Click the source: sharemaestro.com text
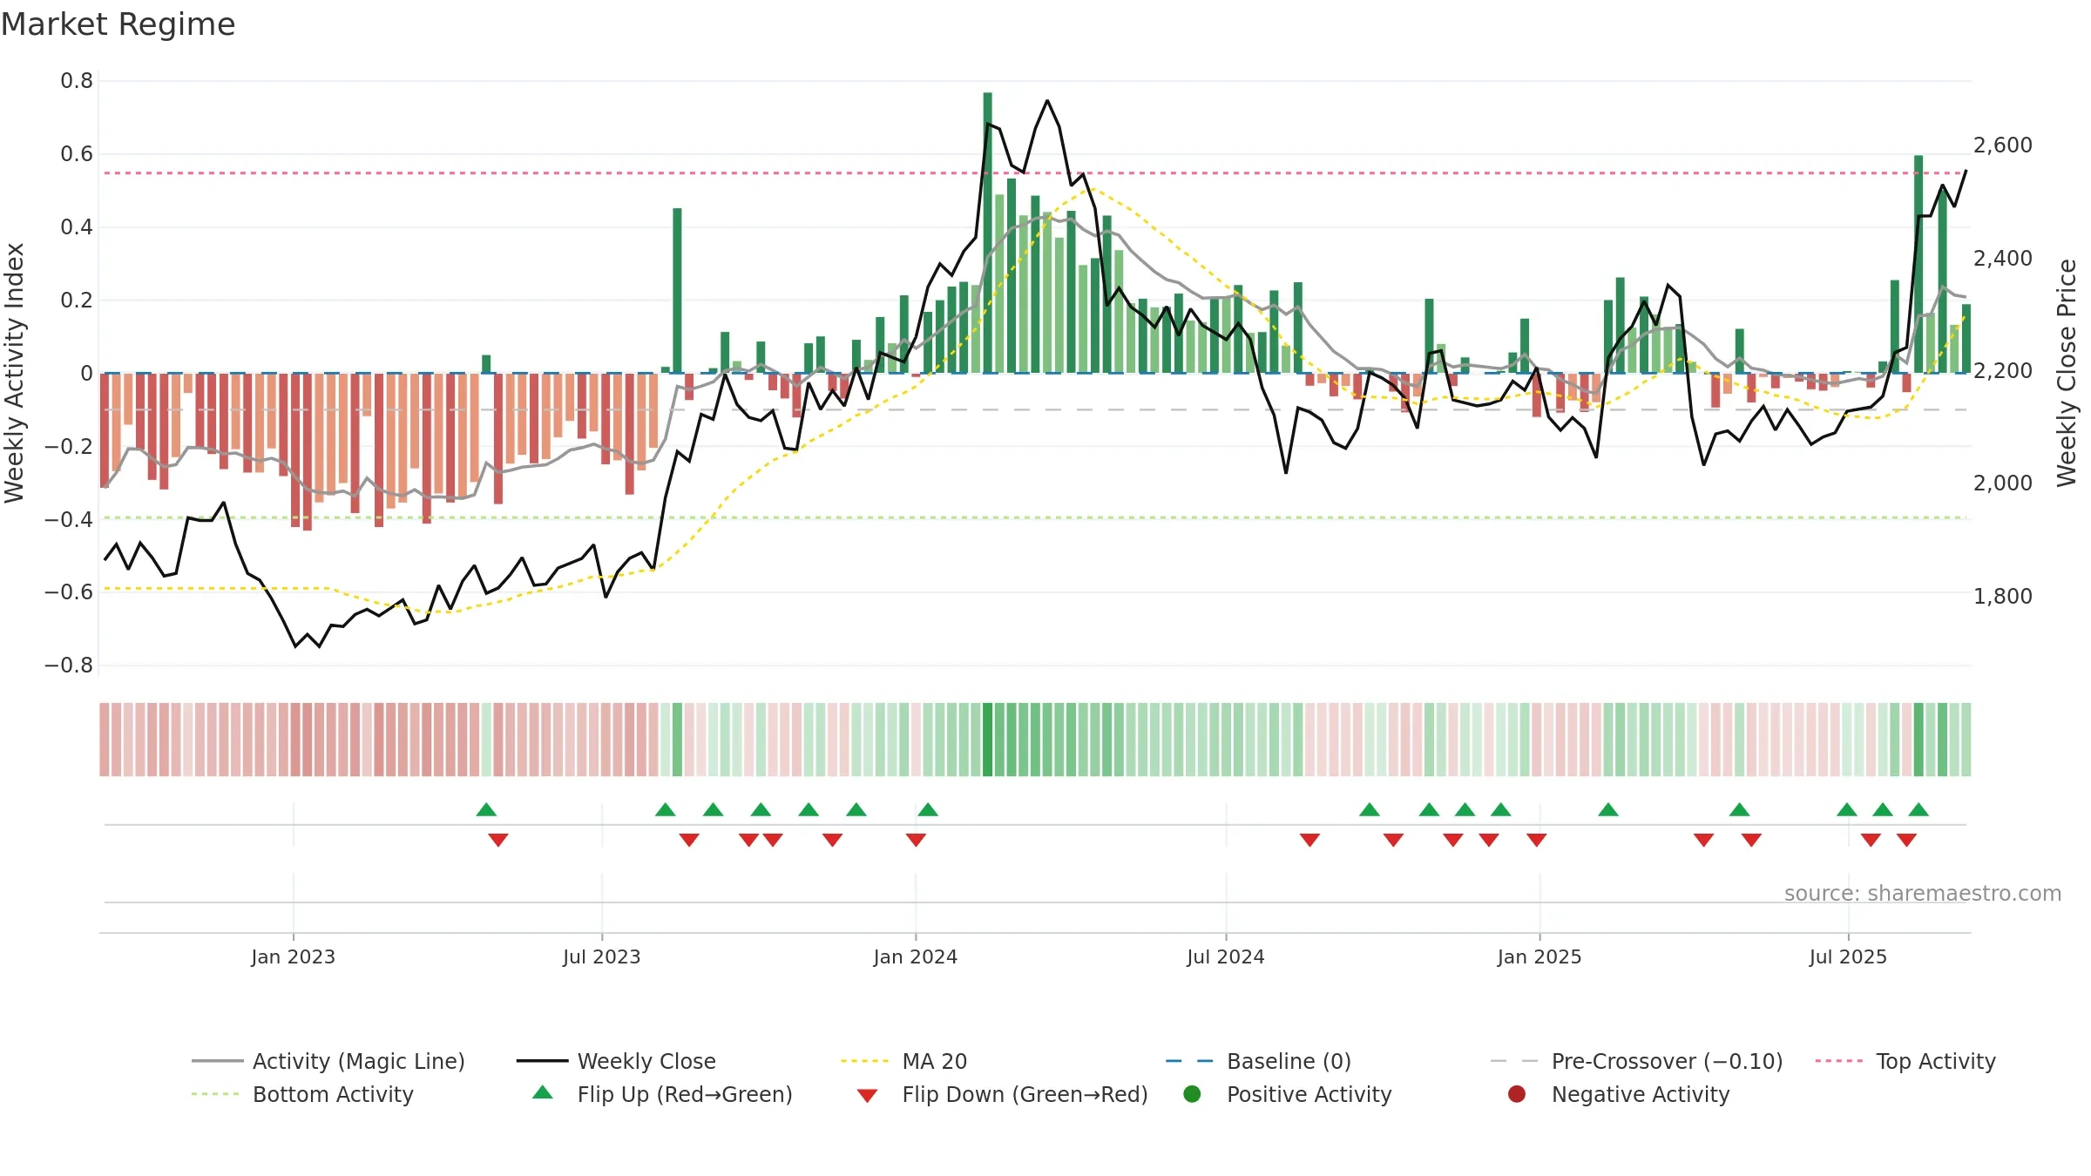The width and height of the screenshot is (2091, 1176). point(1923,894)
